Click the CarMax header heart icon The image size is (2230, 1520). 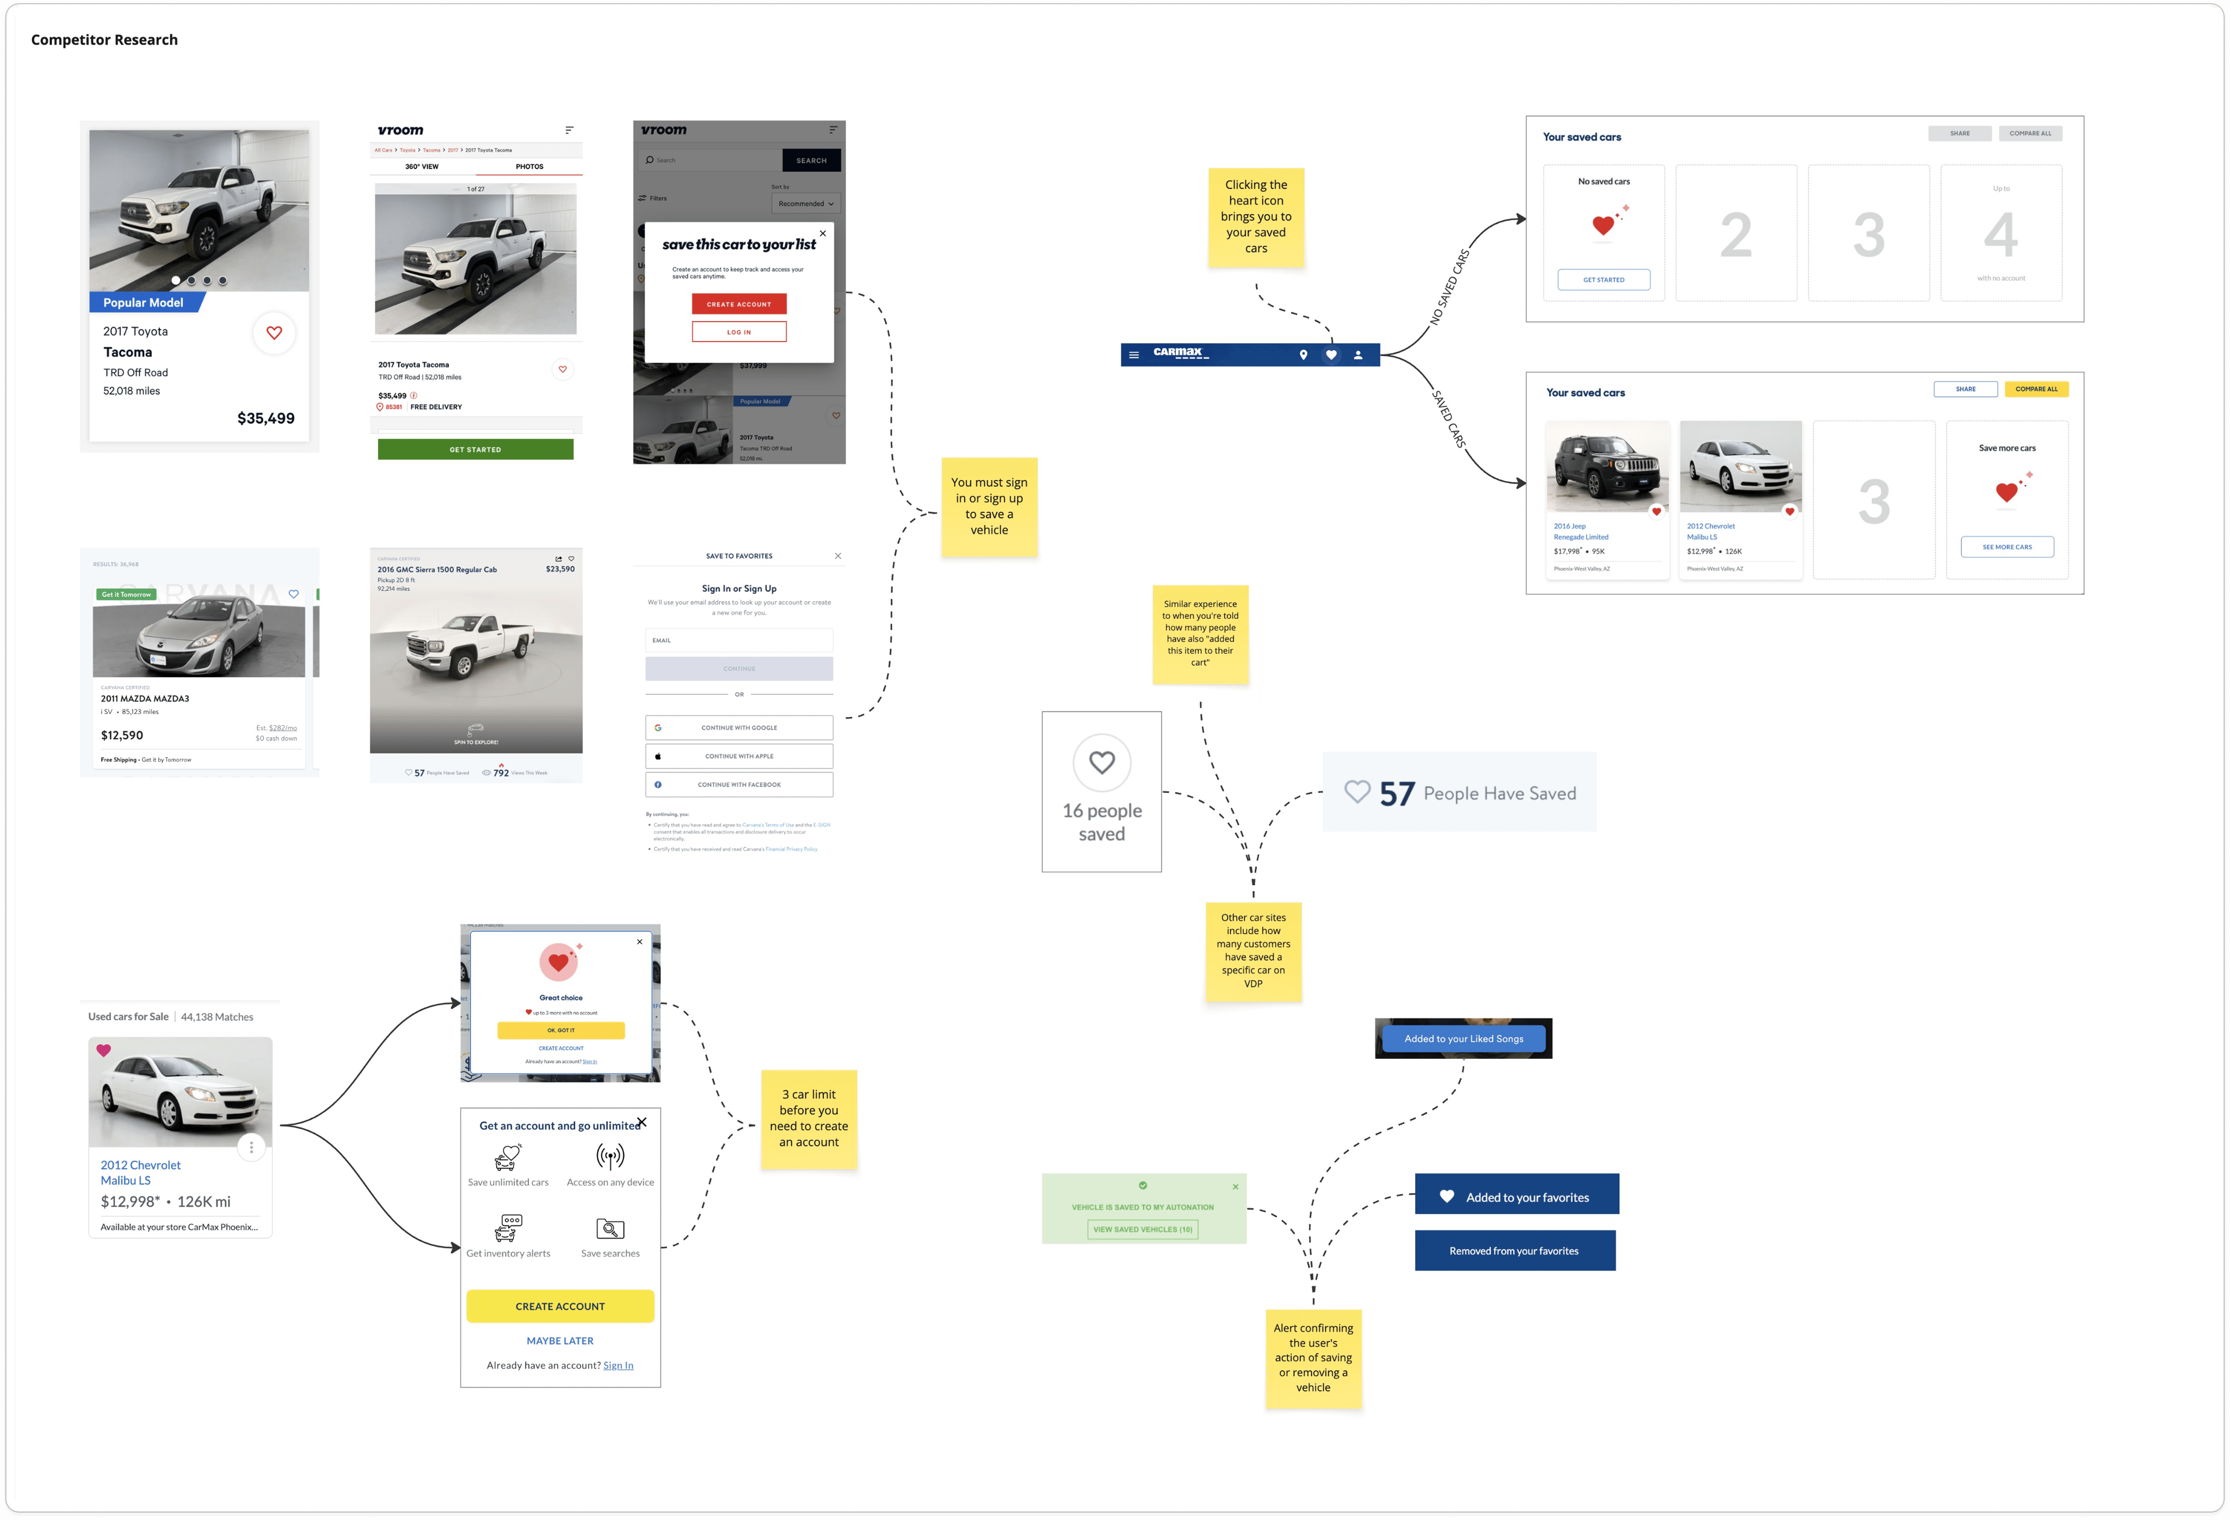[1331, 355]
